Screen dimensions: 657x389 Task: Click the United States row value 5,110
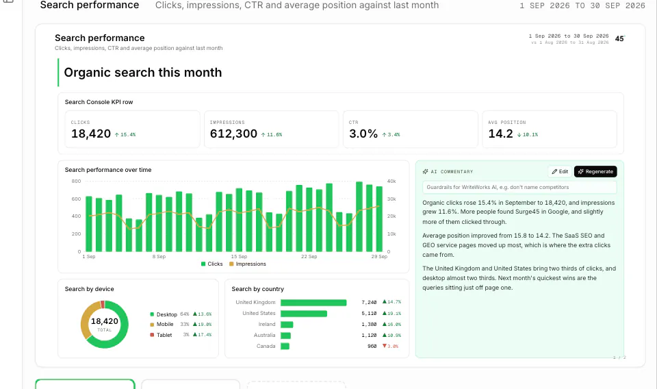click(x=369, y=313)
